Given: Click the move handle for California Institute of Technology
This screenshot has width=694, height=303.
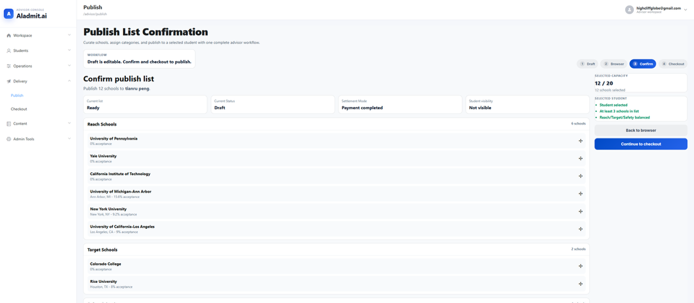Looking at the screenshot, I should coord(580,176).
